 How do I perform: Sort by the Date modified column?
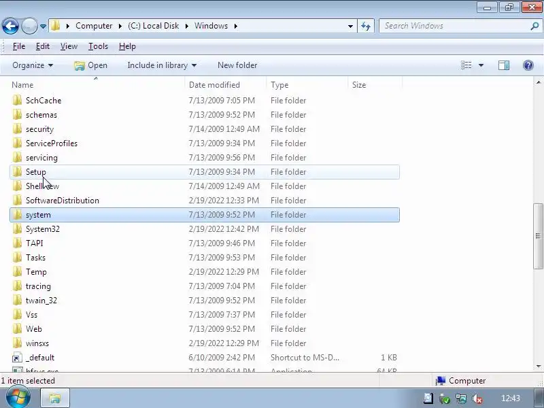[x=226, y=85]
